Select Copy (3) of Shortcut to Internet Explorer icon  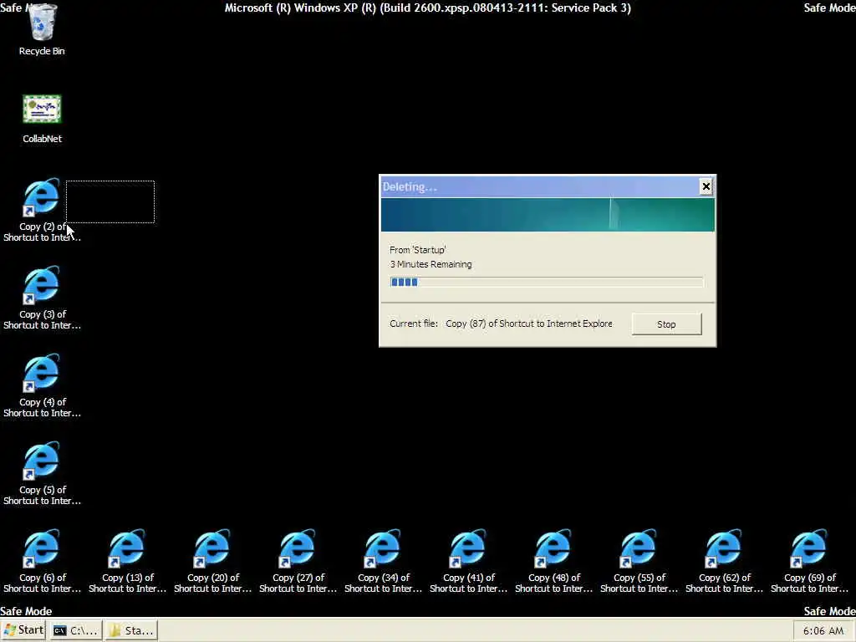(x=42, y=298)
